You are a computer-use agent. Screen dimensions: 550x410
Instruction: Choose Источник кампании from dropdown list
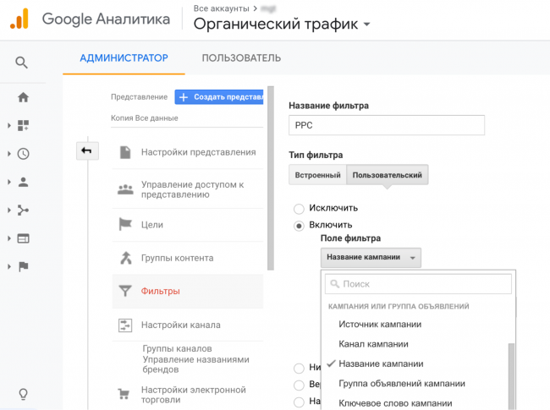point(380,324)
